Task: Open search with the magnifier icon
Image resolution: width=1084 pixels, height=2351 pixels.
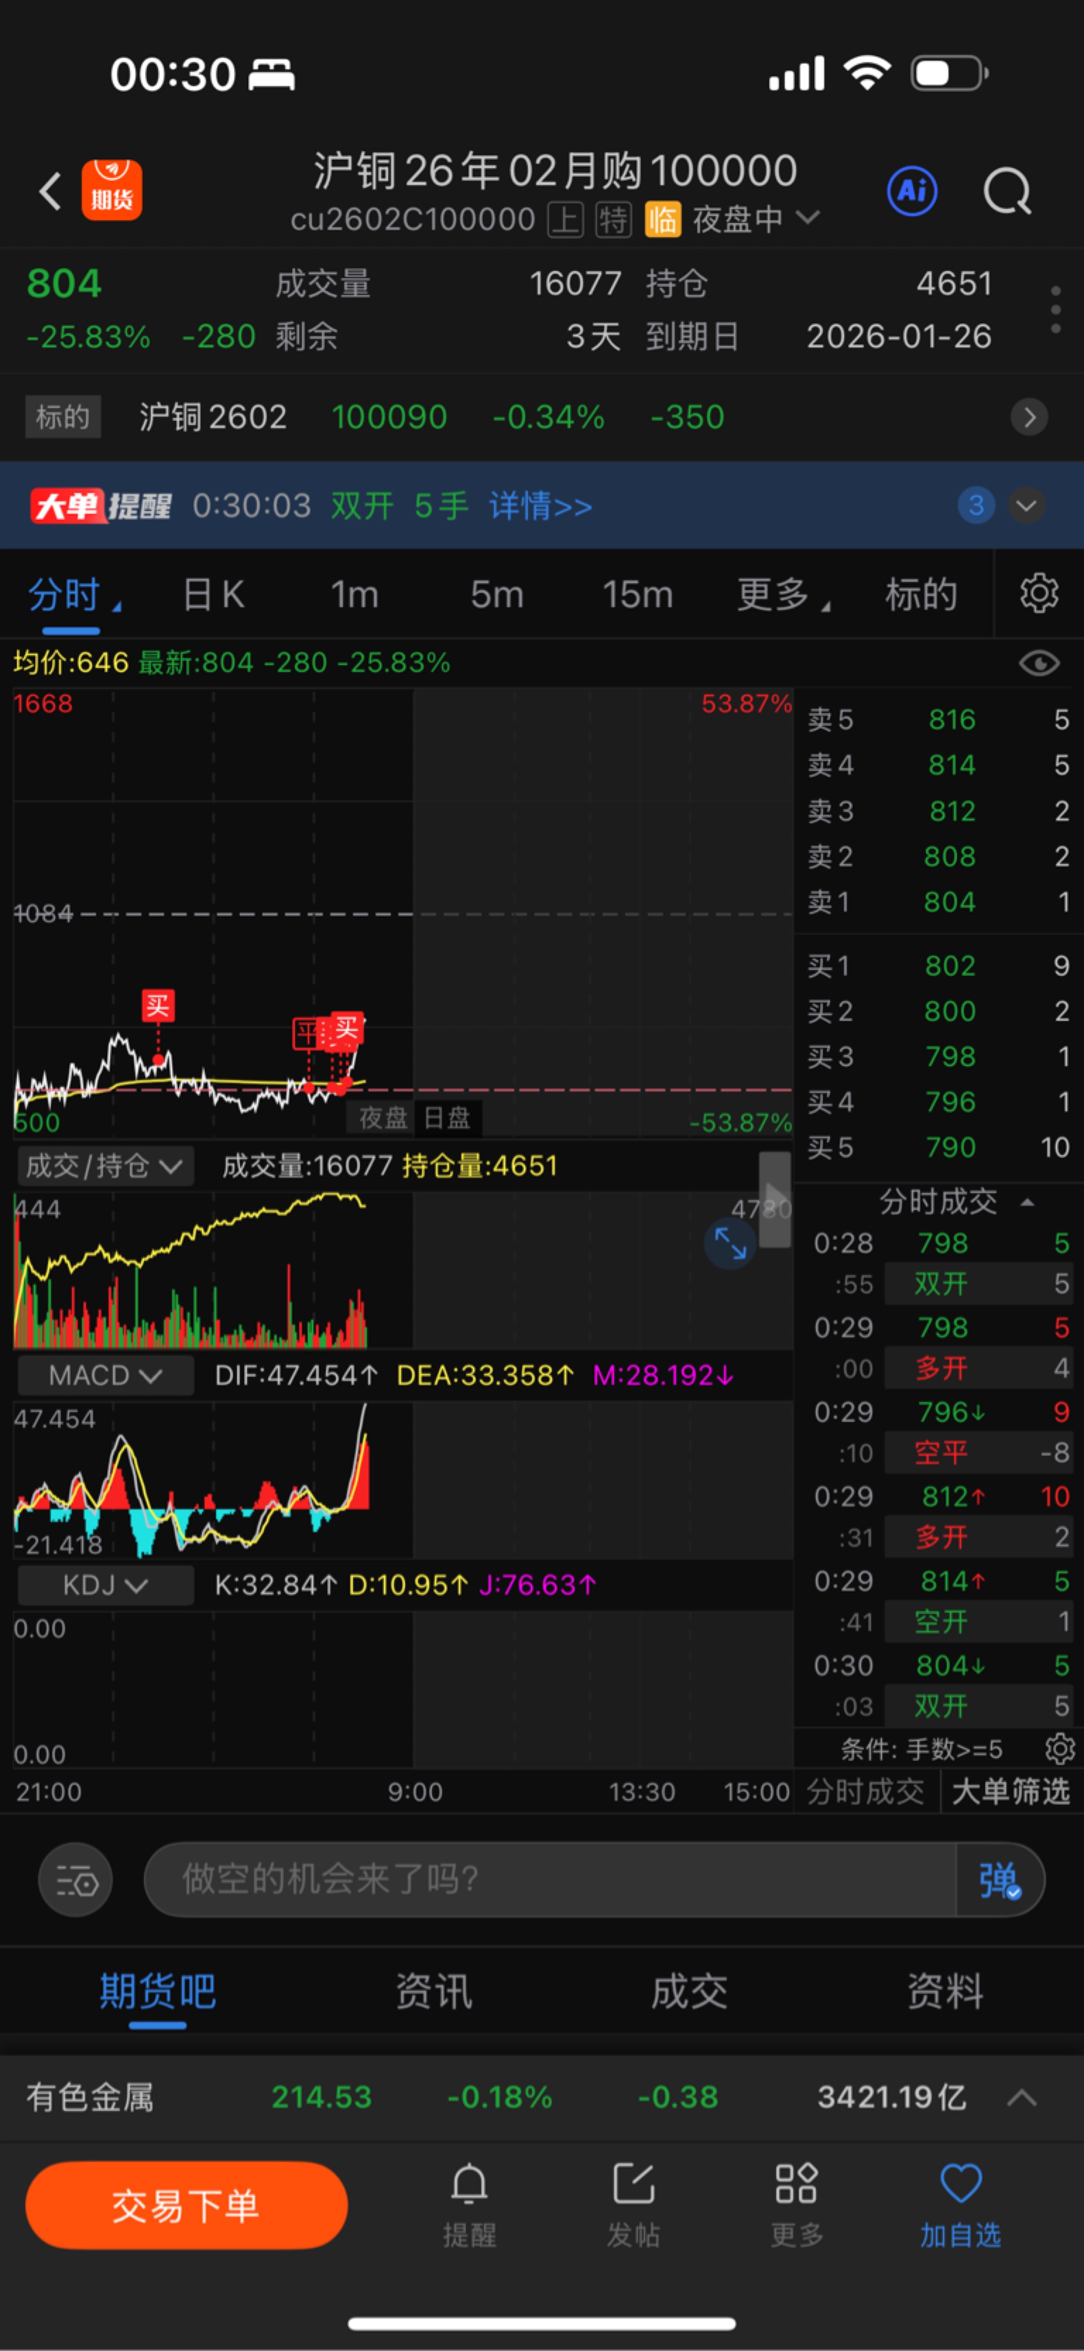Action: pyautogui.click(x=1006, y=192)
